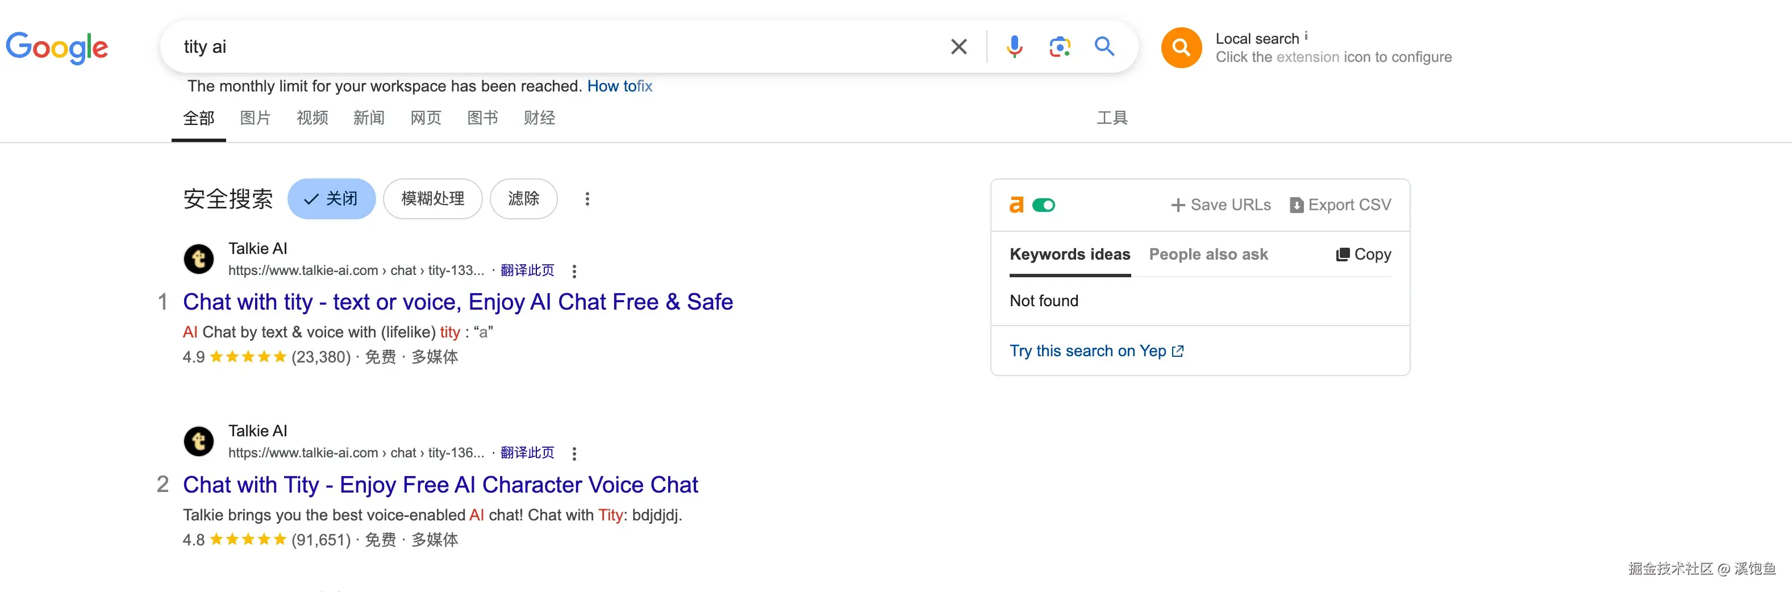Toggle the green Ahrefs extension switch
This screenshot has width=1792, height=592.
[x=1044, y=205]
